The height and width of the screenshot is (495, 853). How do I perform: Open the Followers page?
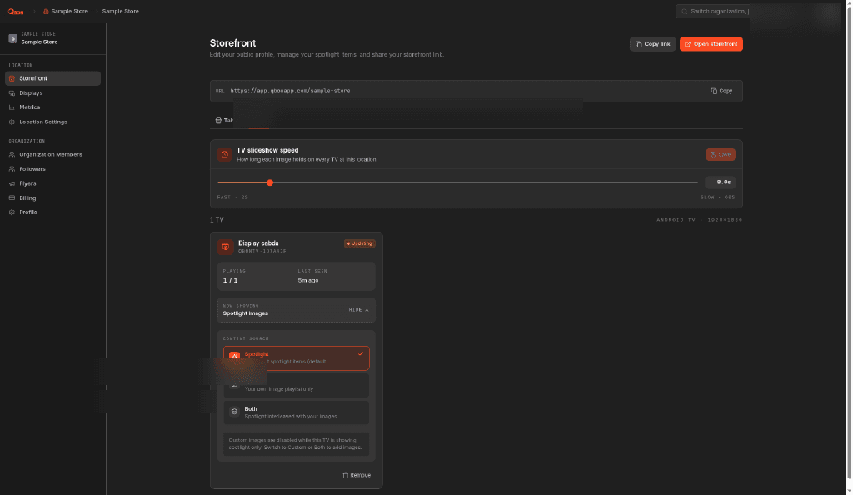(x=52, y=168)
